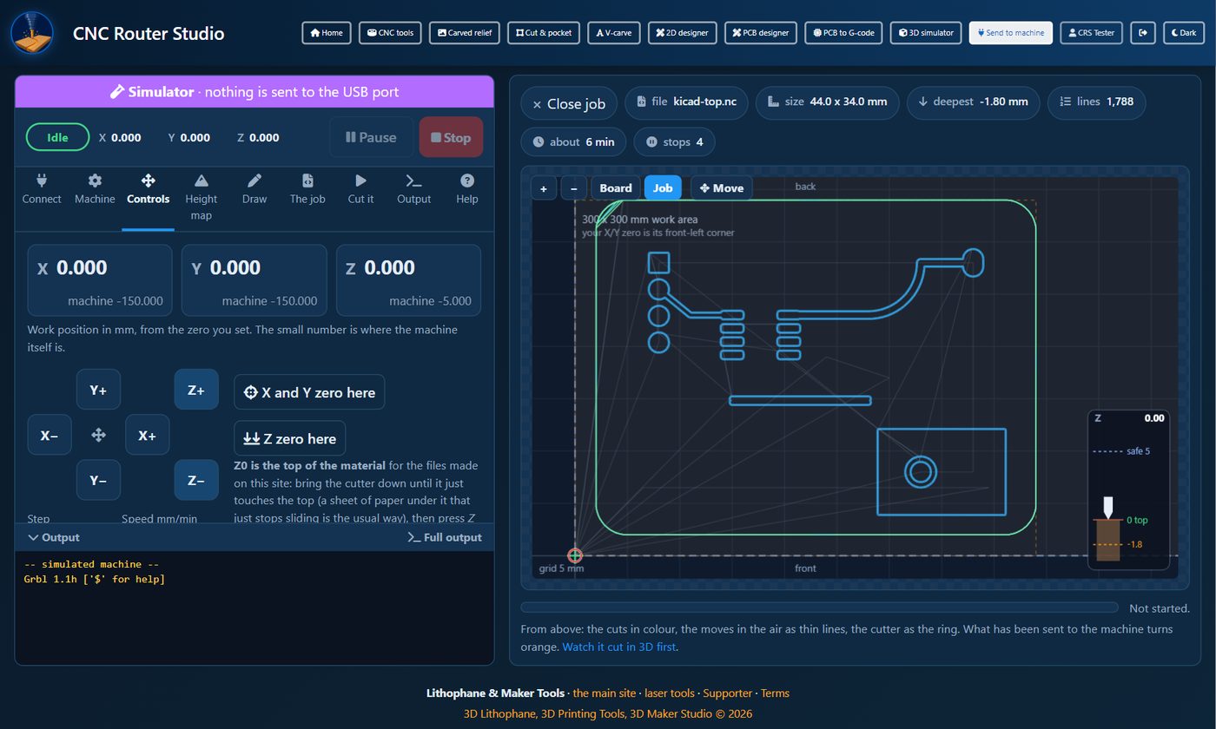Click the CNC Router Studio logo

(x=32, y=33)
